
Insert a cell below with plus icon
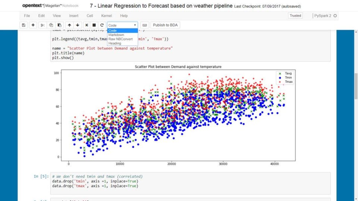33,25
